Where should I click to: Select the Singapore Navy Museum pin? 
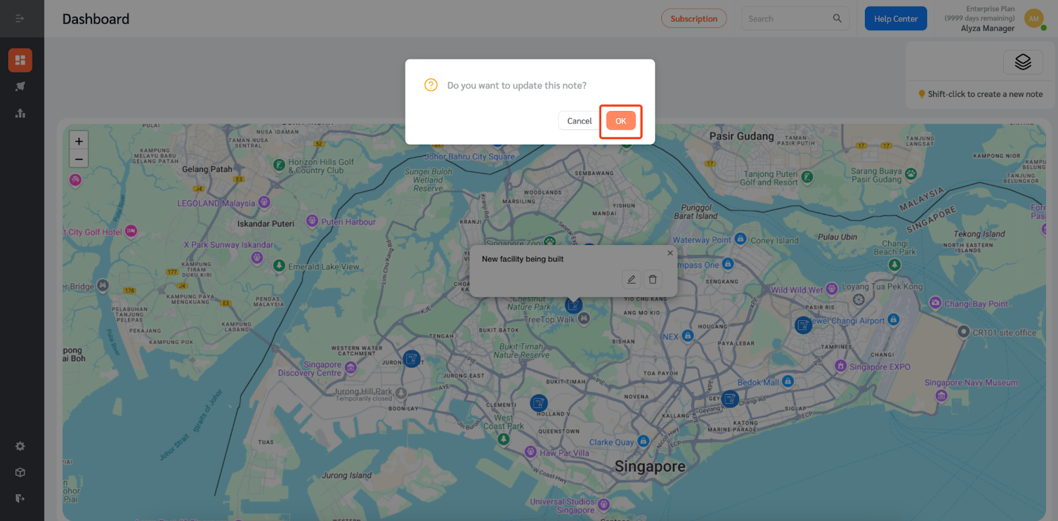942,396
